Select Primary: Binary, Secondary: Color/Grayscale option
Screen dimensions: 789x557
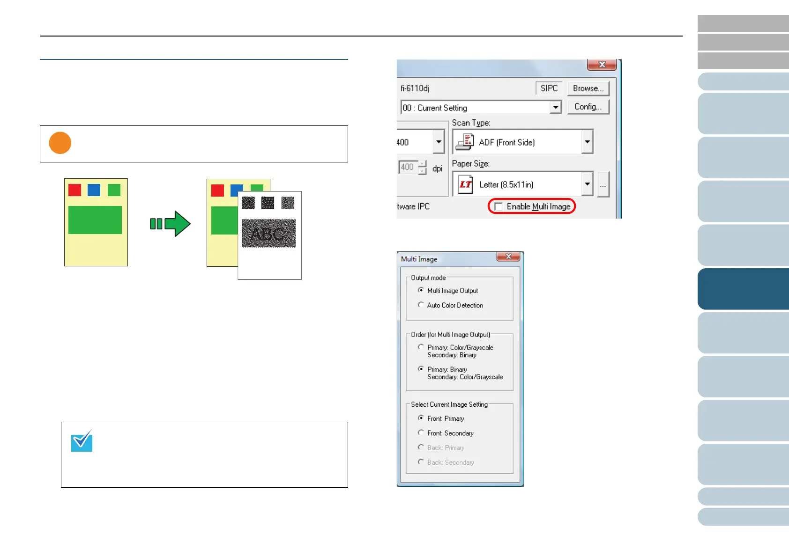pyautogui.click(x=421, y=369)
